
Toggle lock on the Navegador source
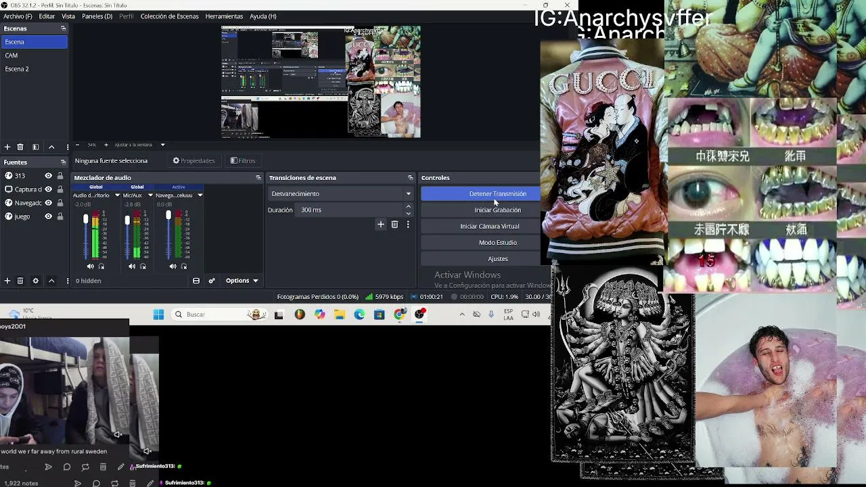click(60, 203)
